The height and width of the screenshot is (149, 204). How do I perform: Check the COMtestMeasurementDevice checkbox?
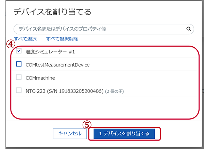coord(19,64)
